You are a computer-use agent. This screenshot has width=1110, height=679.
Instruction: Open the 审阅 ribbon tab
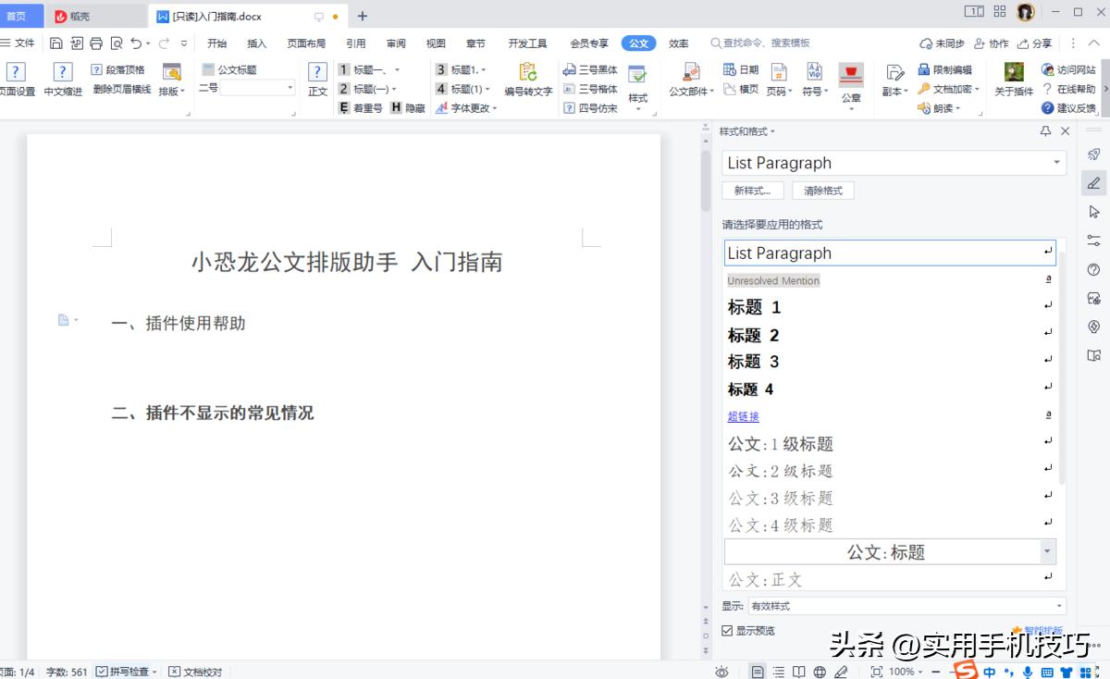coord(395,42)
